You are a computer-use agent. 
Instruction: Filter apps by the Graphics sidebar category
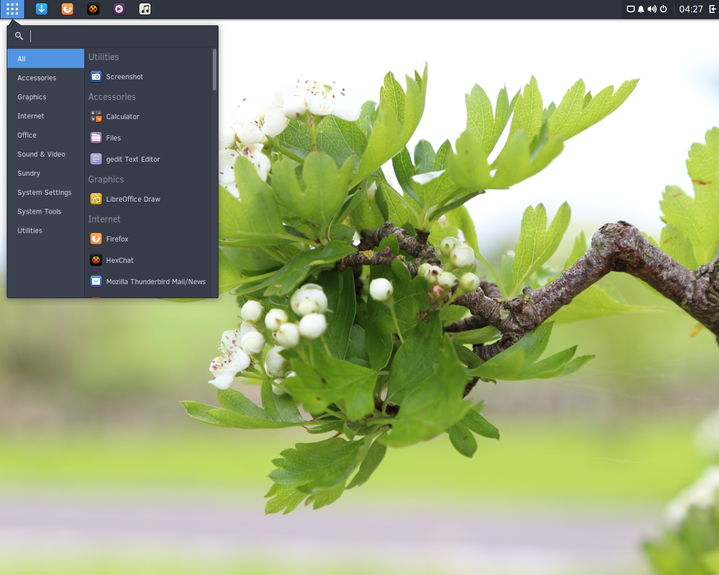tap(45, 97)
